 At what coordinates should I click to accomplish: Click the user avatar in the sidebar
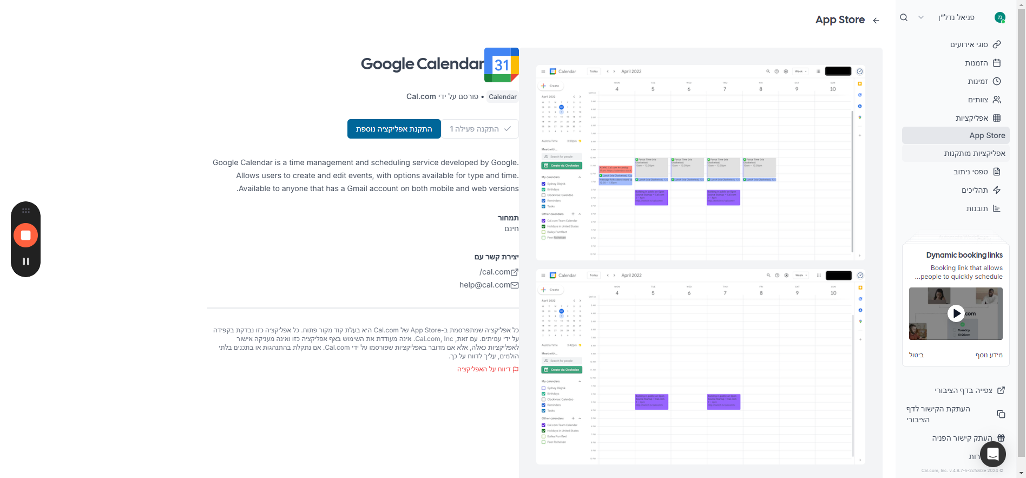pyautogui.click(x=999, y=17)
